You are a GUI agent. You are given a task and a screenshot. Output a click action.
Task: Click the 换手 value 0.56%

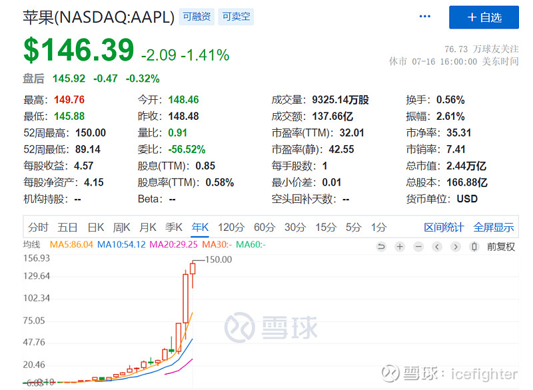pos(451,99)
